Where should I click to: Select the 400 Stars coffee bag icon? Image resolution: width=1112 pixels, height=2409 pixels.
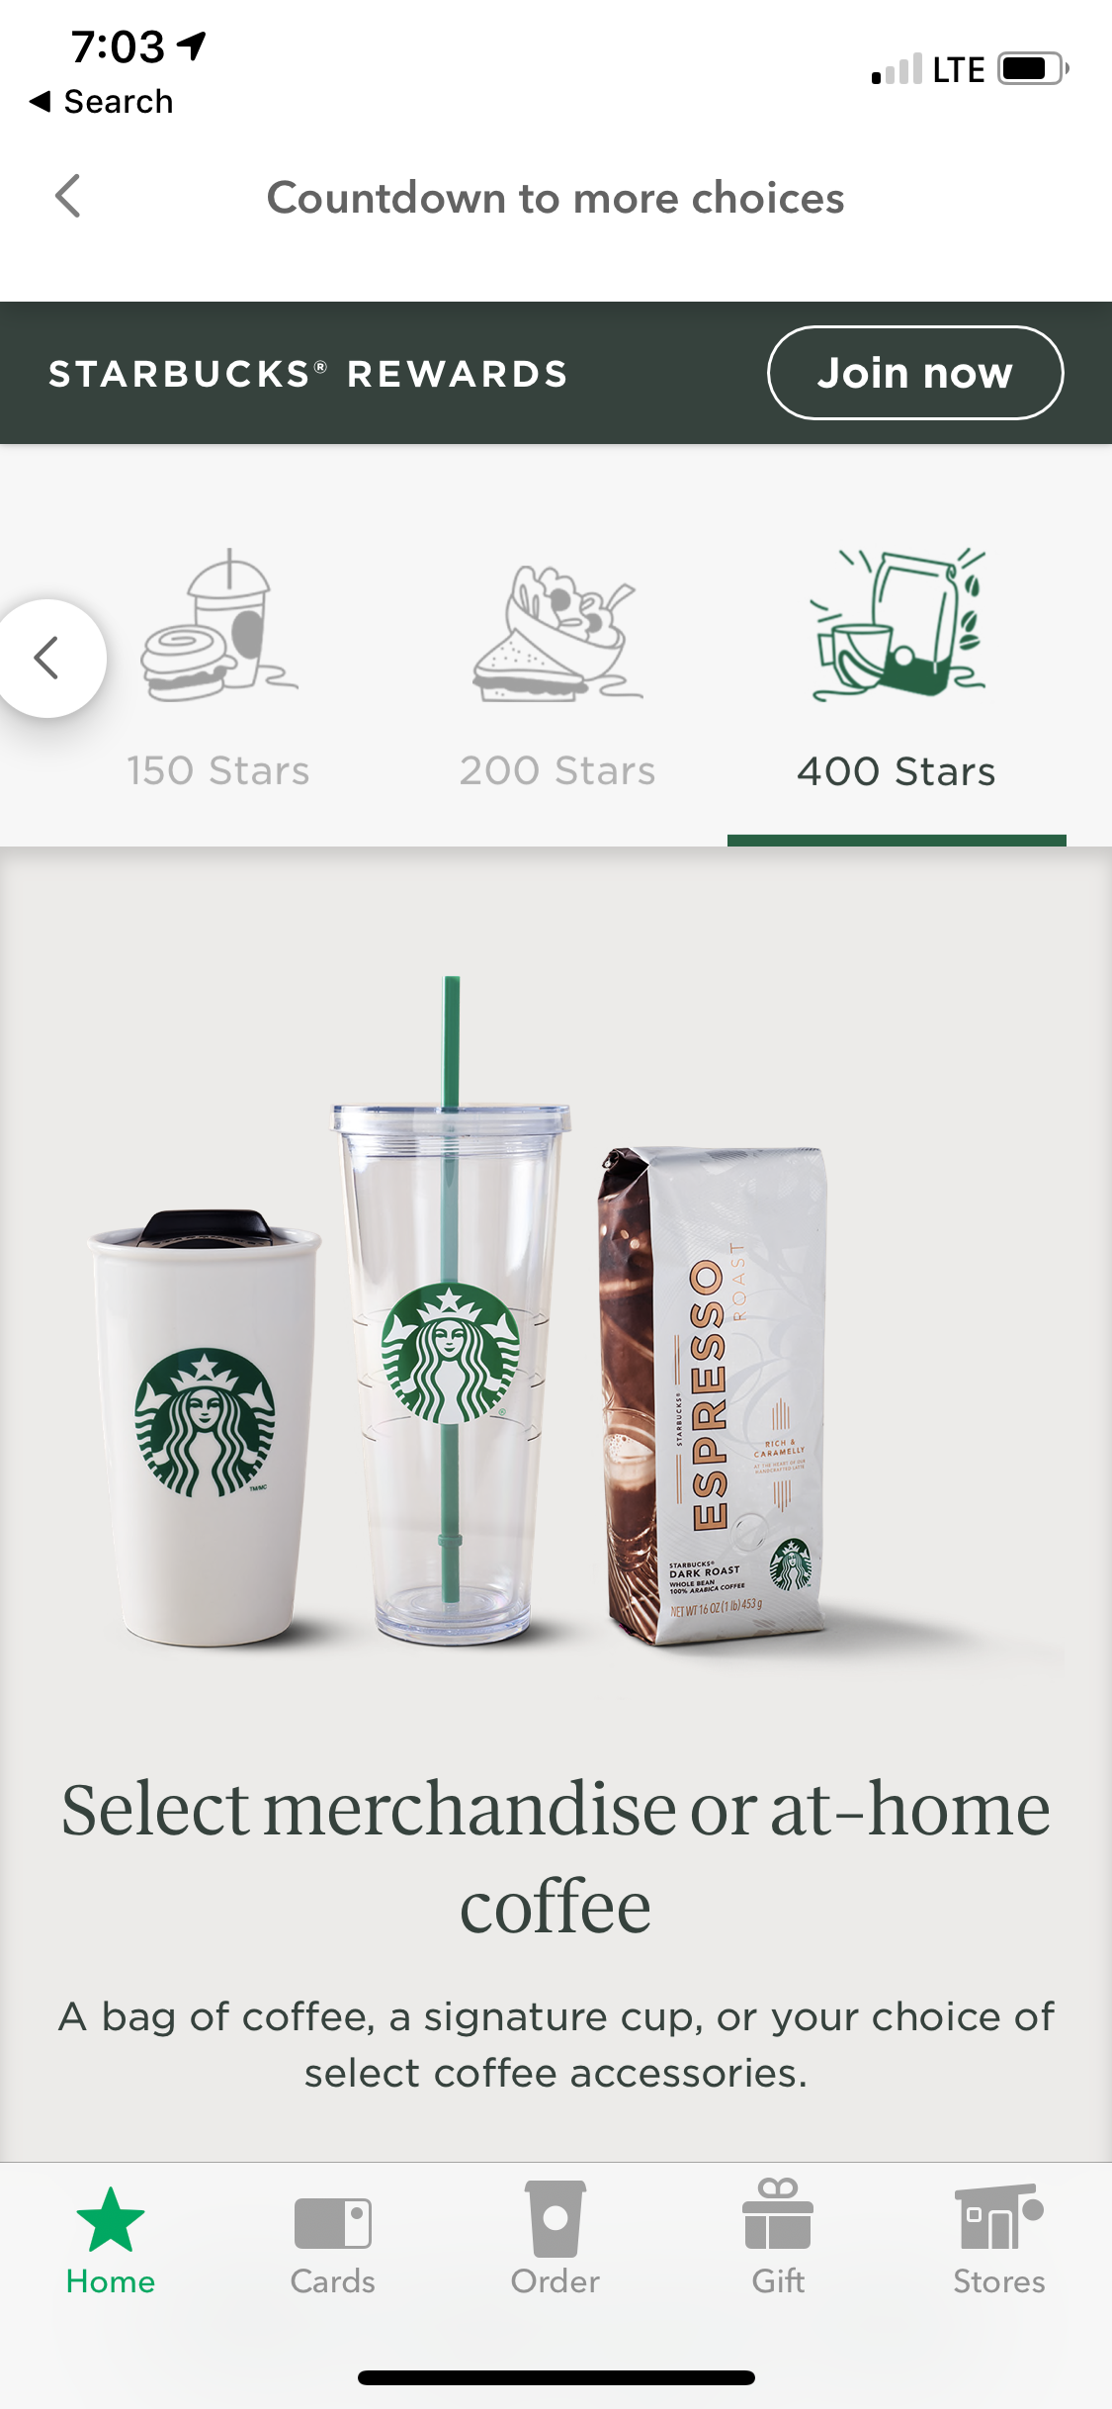898,624
